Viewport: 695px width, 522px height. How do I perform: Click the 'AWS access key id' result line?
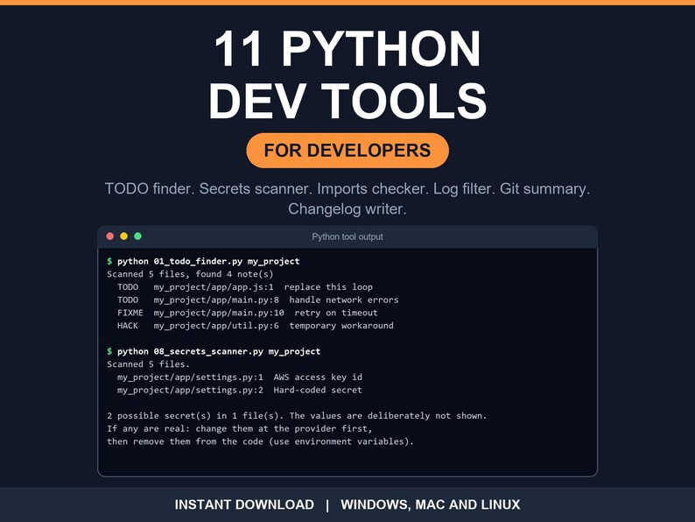pos(240,377)
